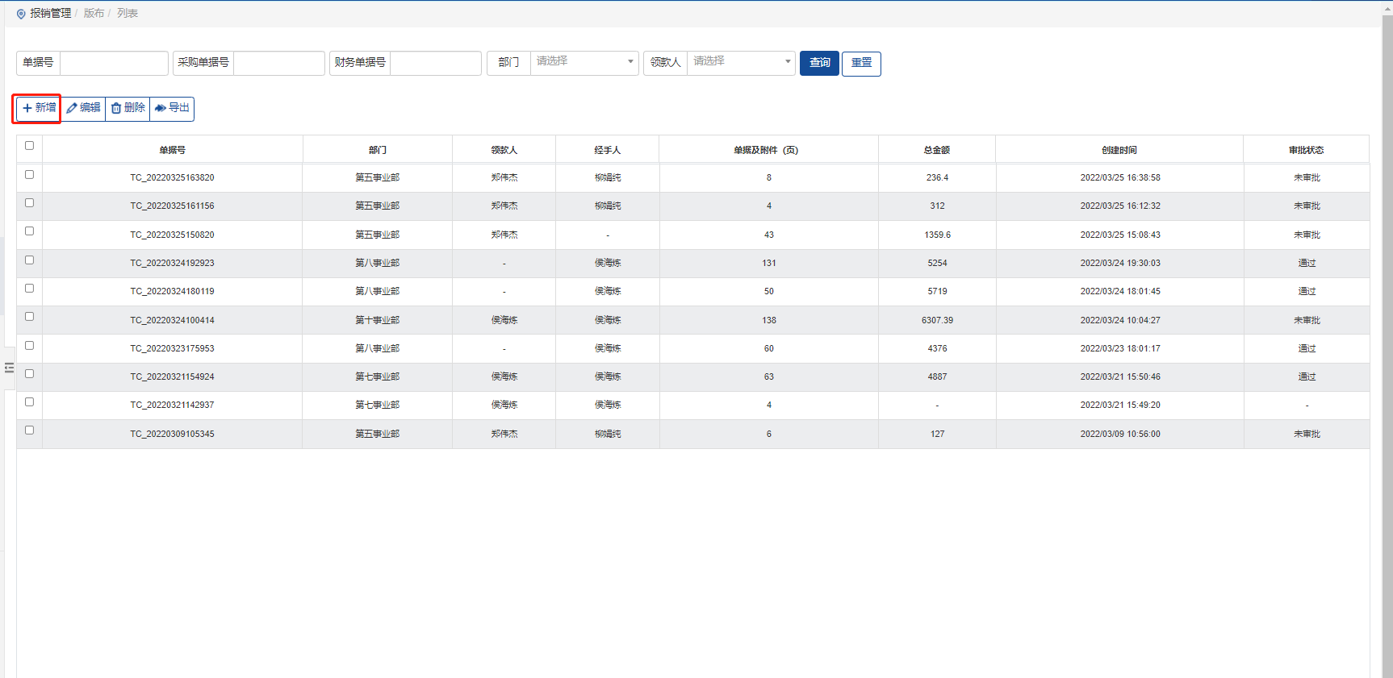Click the 编辑 pencil icon

72,108
